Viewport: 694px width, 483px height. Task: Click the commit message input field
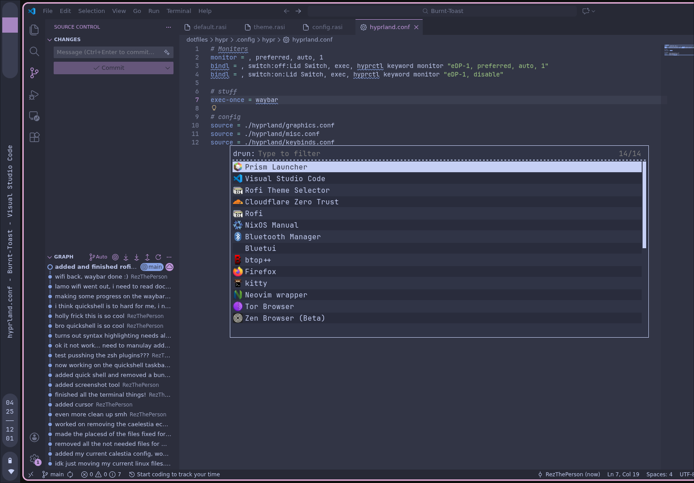tap(106, 52)
